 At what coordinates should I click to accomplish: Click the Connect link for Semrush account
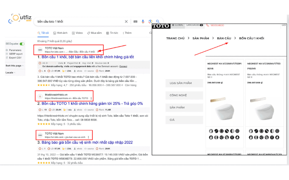coord(123,66)
